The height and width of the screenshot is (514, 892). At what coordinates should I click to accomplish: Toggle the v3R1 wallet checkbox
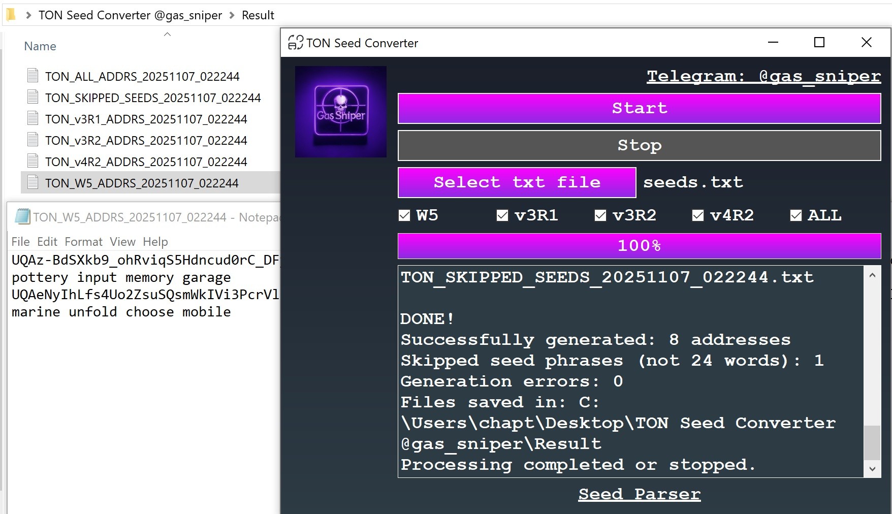(x=502, y=215)
